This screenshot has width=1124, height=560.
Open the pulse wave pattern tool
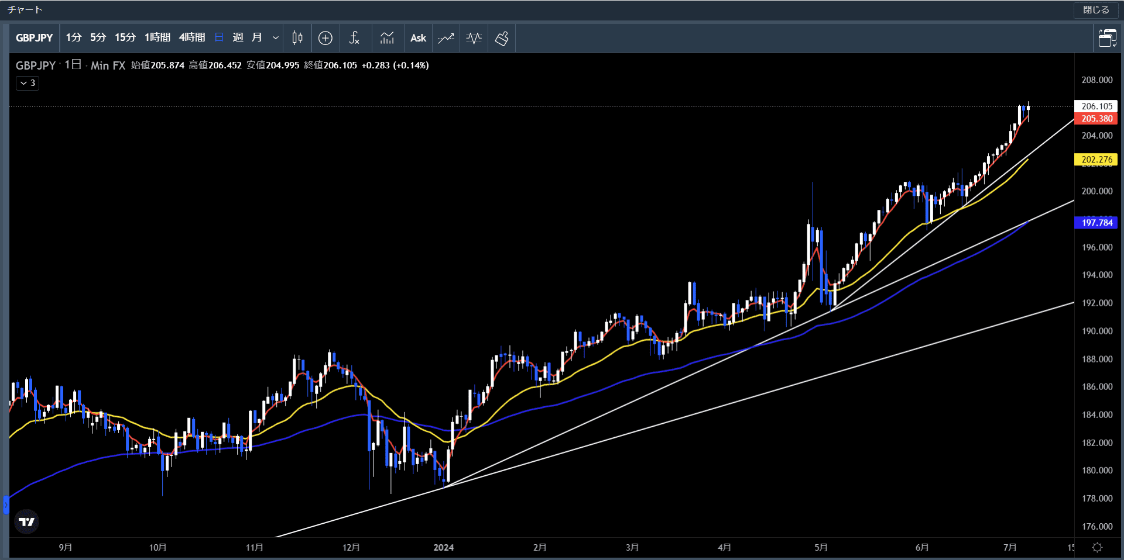pyautogui.click(x=474, y=38)
